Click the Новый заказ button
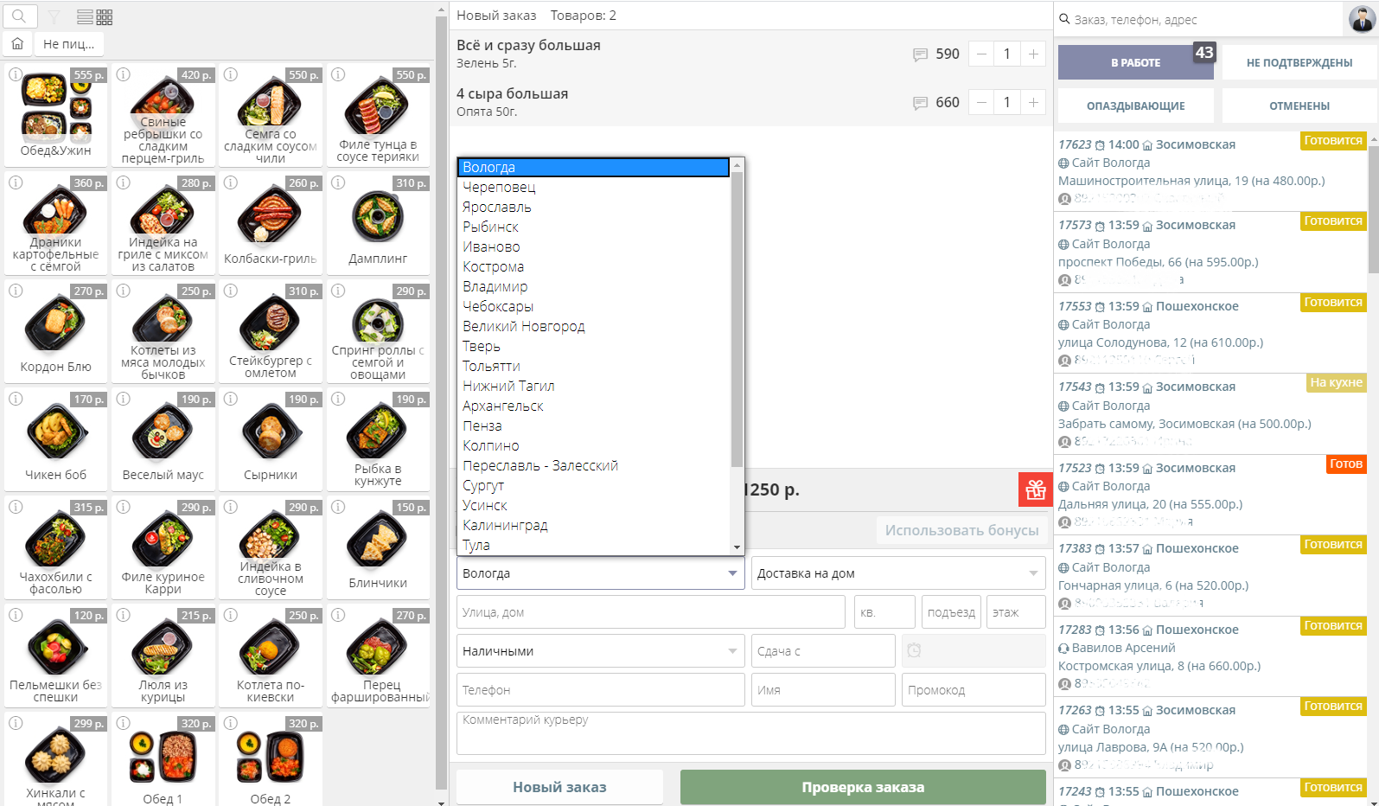Image resolution: width=1379 pixels, height=806 pixels. (x=559, y=787)
